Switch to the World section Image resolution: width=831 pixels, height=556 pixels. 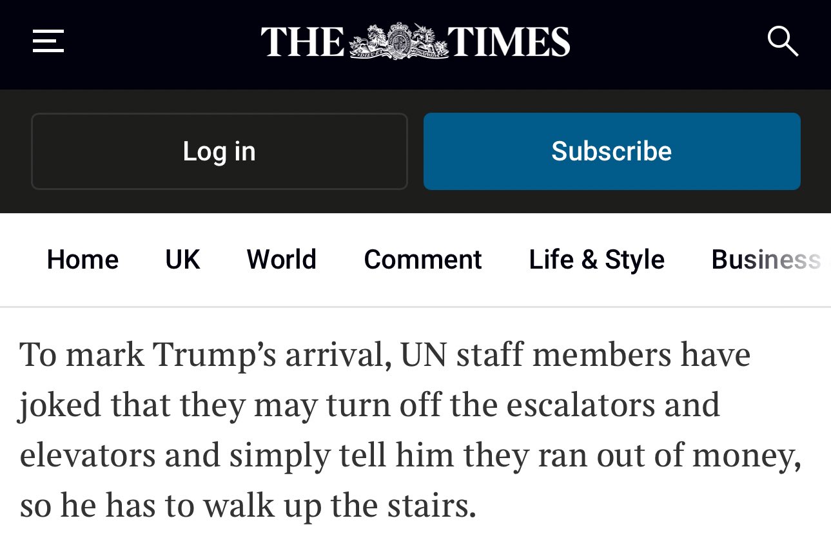pos(282,260)
